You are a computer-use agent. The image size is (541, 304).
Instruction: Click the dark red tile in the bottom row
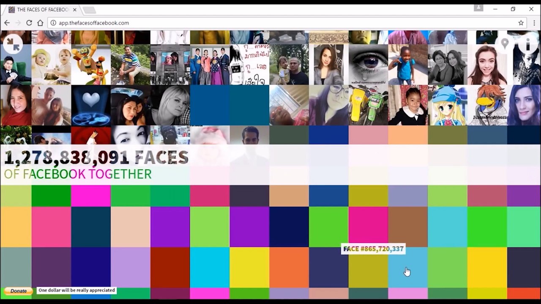170,267
